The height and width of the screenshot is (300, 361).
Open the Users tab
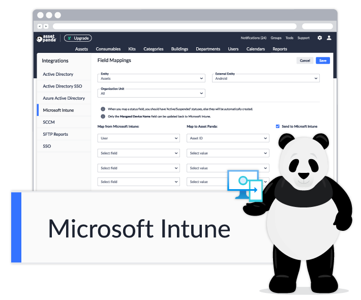click(233, 49)
